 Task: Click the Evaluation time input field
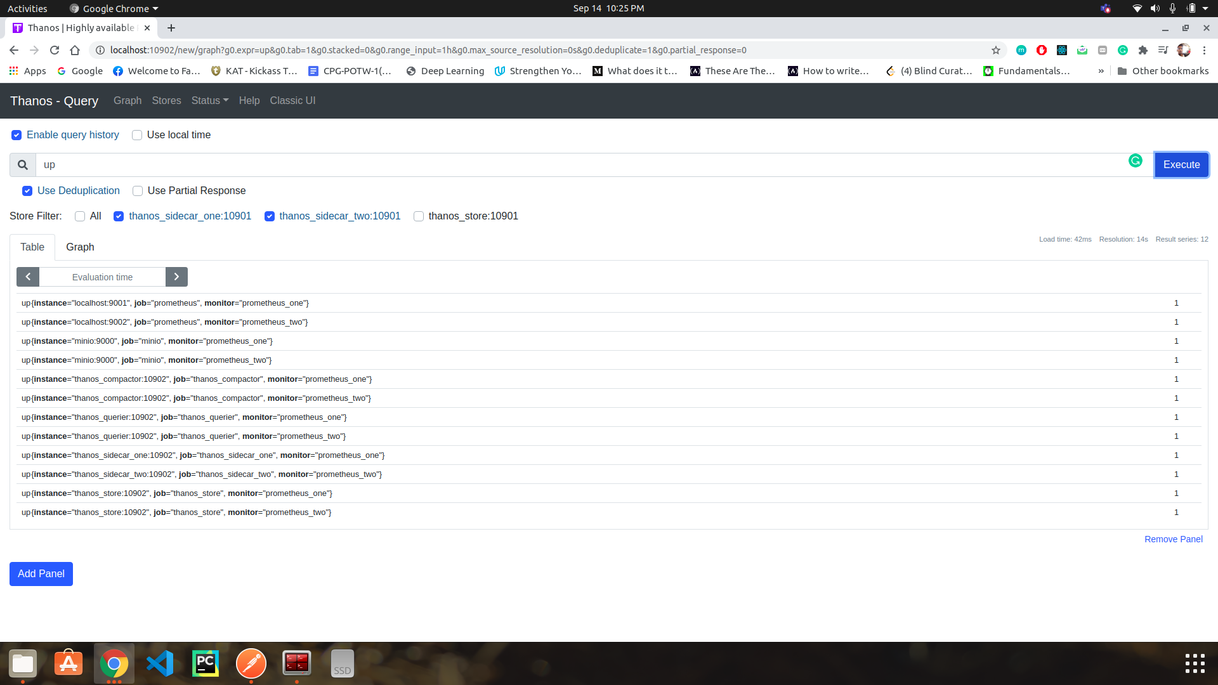102,277
